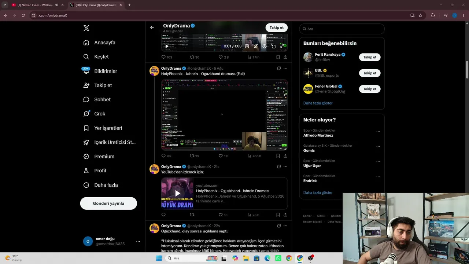Open a new browser tab
This screenshot has height=264, width=469.
(129, 5)
